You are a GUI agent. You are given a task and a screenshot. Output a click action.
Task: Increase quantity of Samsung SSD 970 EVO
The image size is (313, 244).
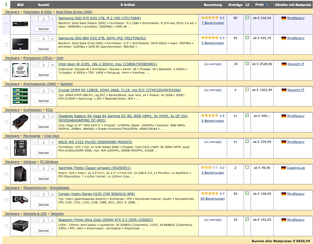tap(52, 19)
